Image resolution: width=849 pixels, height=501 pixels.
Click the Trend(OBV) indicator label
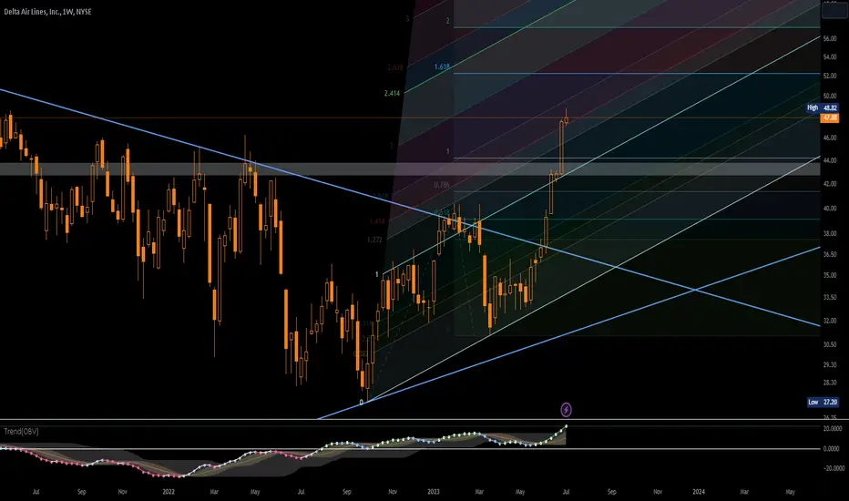point(21,431)
